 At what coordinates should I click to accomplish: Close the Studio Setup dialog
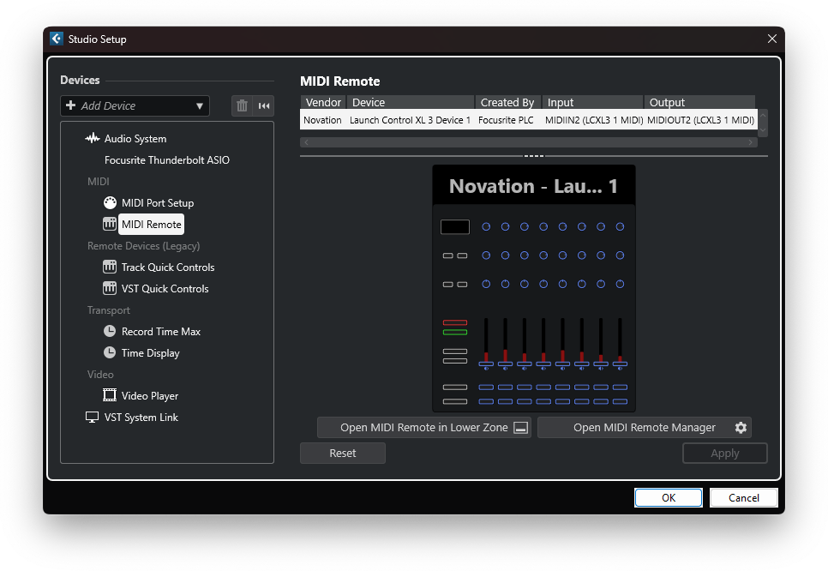(x=772, y=39)
